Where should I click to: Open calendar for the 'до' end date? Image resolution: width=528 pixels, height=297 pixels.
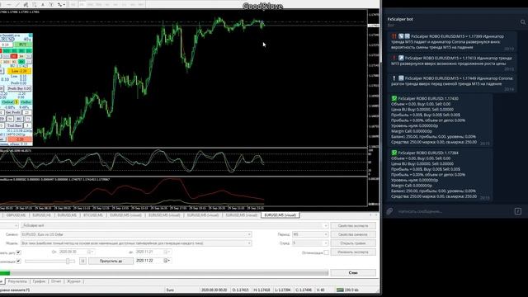pos(167,252)
